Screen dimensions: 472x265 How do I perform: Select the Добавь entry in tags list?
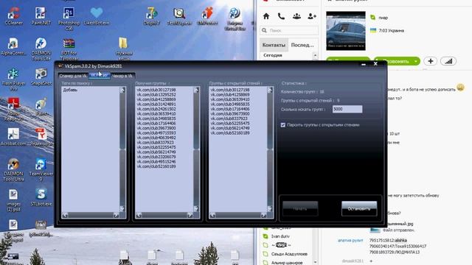pyautogui.click(x=70, y=90)
